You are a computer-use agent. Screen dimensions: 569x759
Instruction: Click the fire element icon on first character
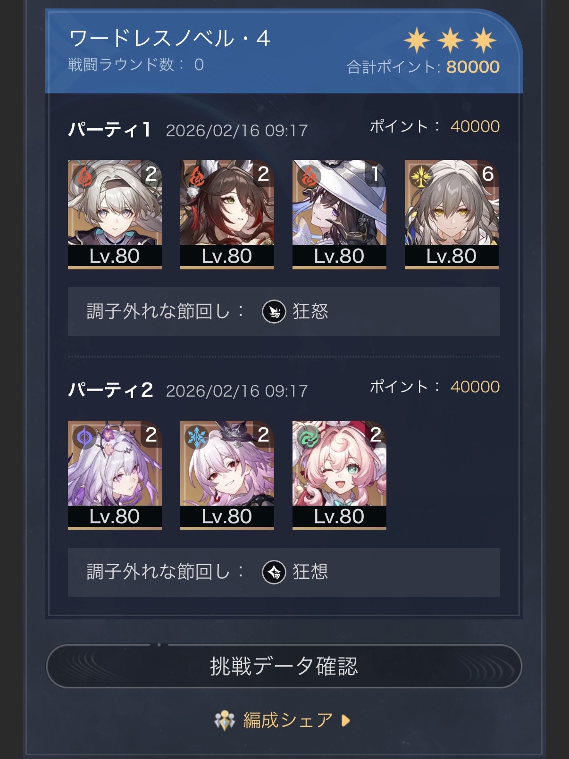tap(84, 177)
